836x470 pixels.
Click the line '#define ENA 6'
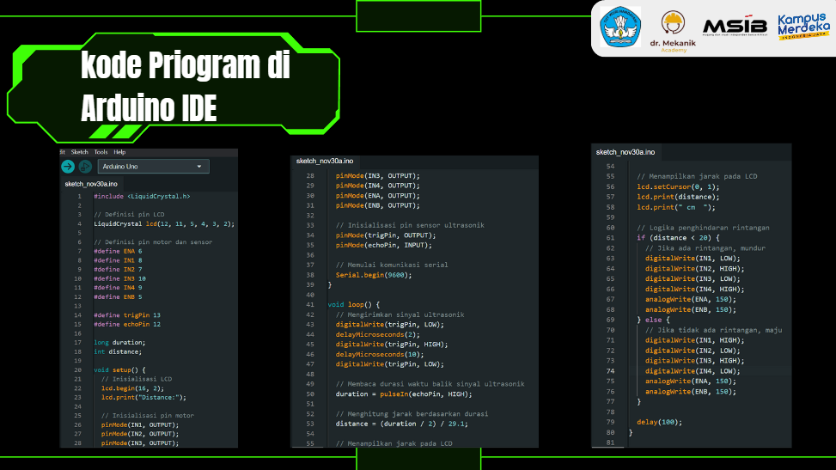(x=118, y=251)
